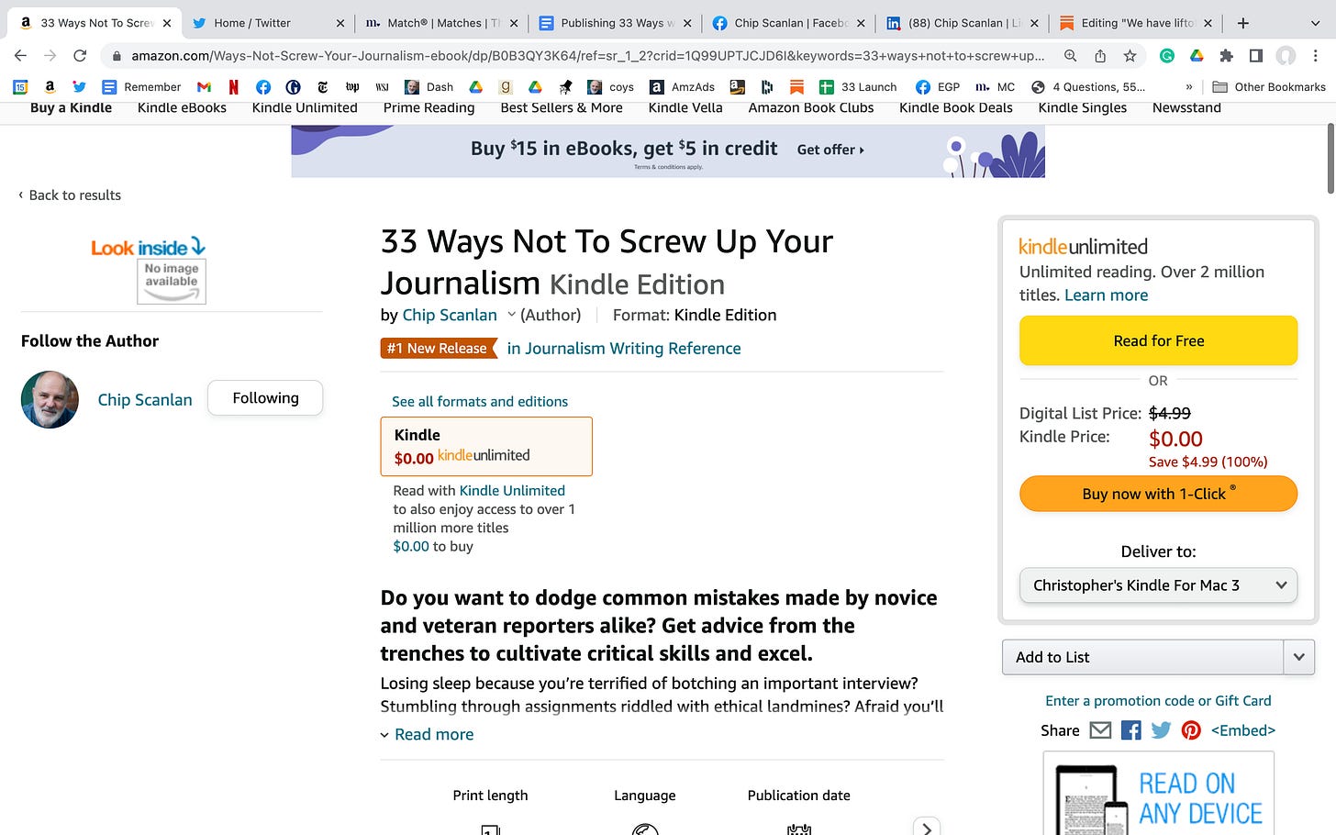Screen dimensions: 1336x835
Task: Click the Get offer link in banner
Action: pyautogui.click(x=830, y=150)
